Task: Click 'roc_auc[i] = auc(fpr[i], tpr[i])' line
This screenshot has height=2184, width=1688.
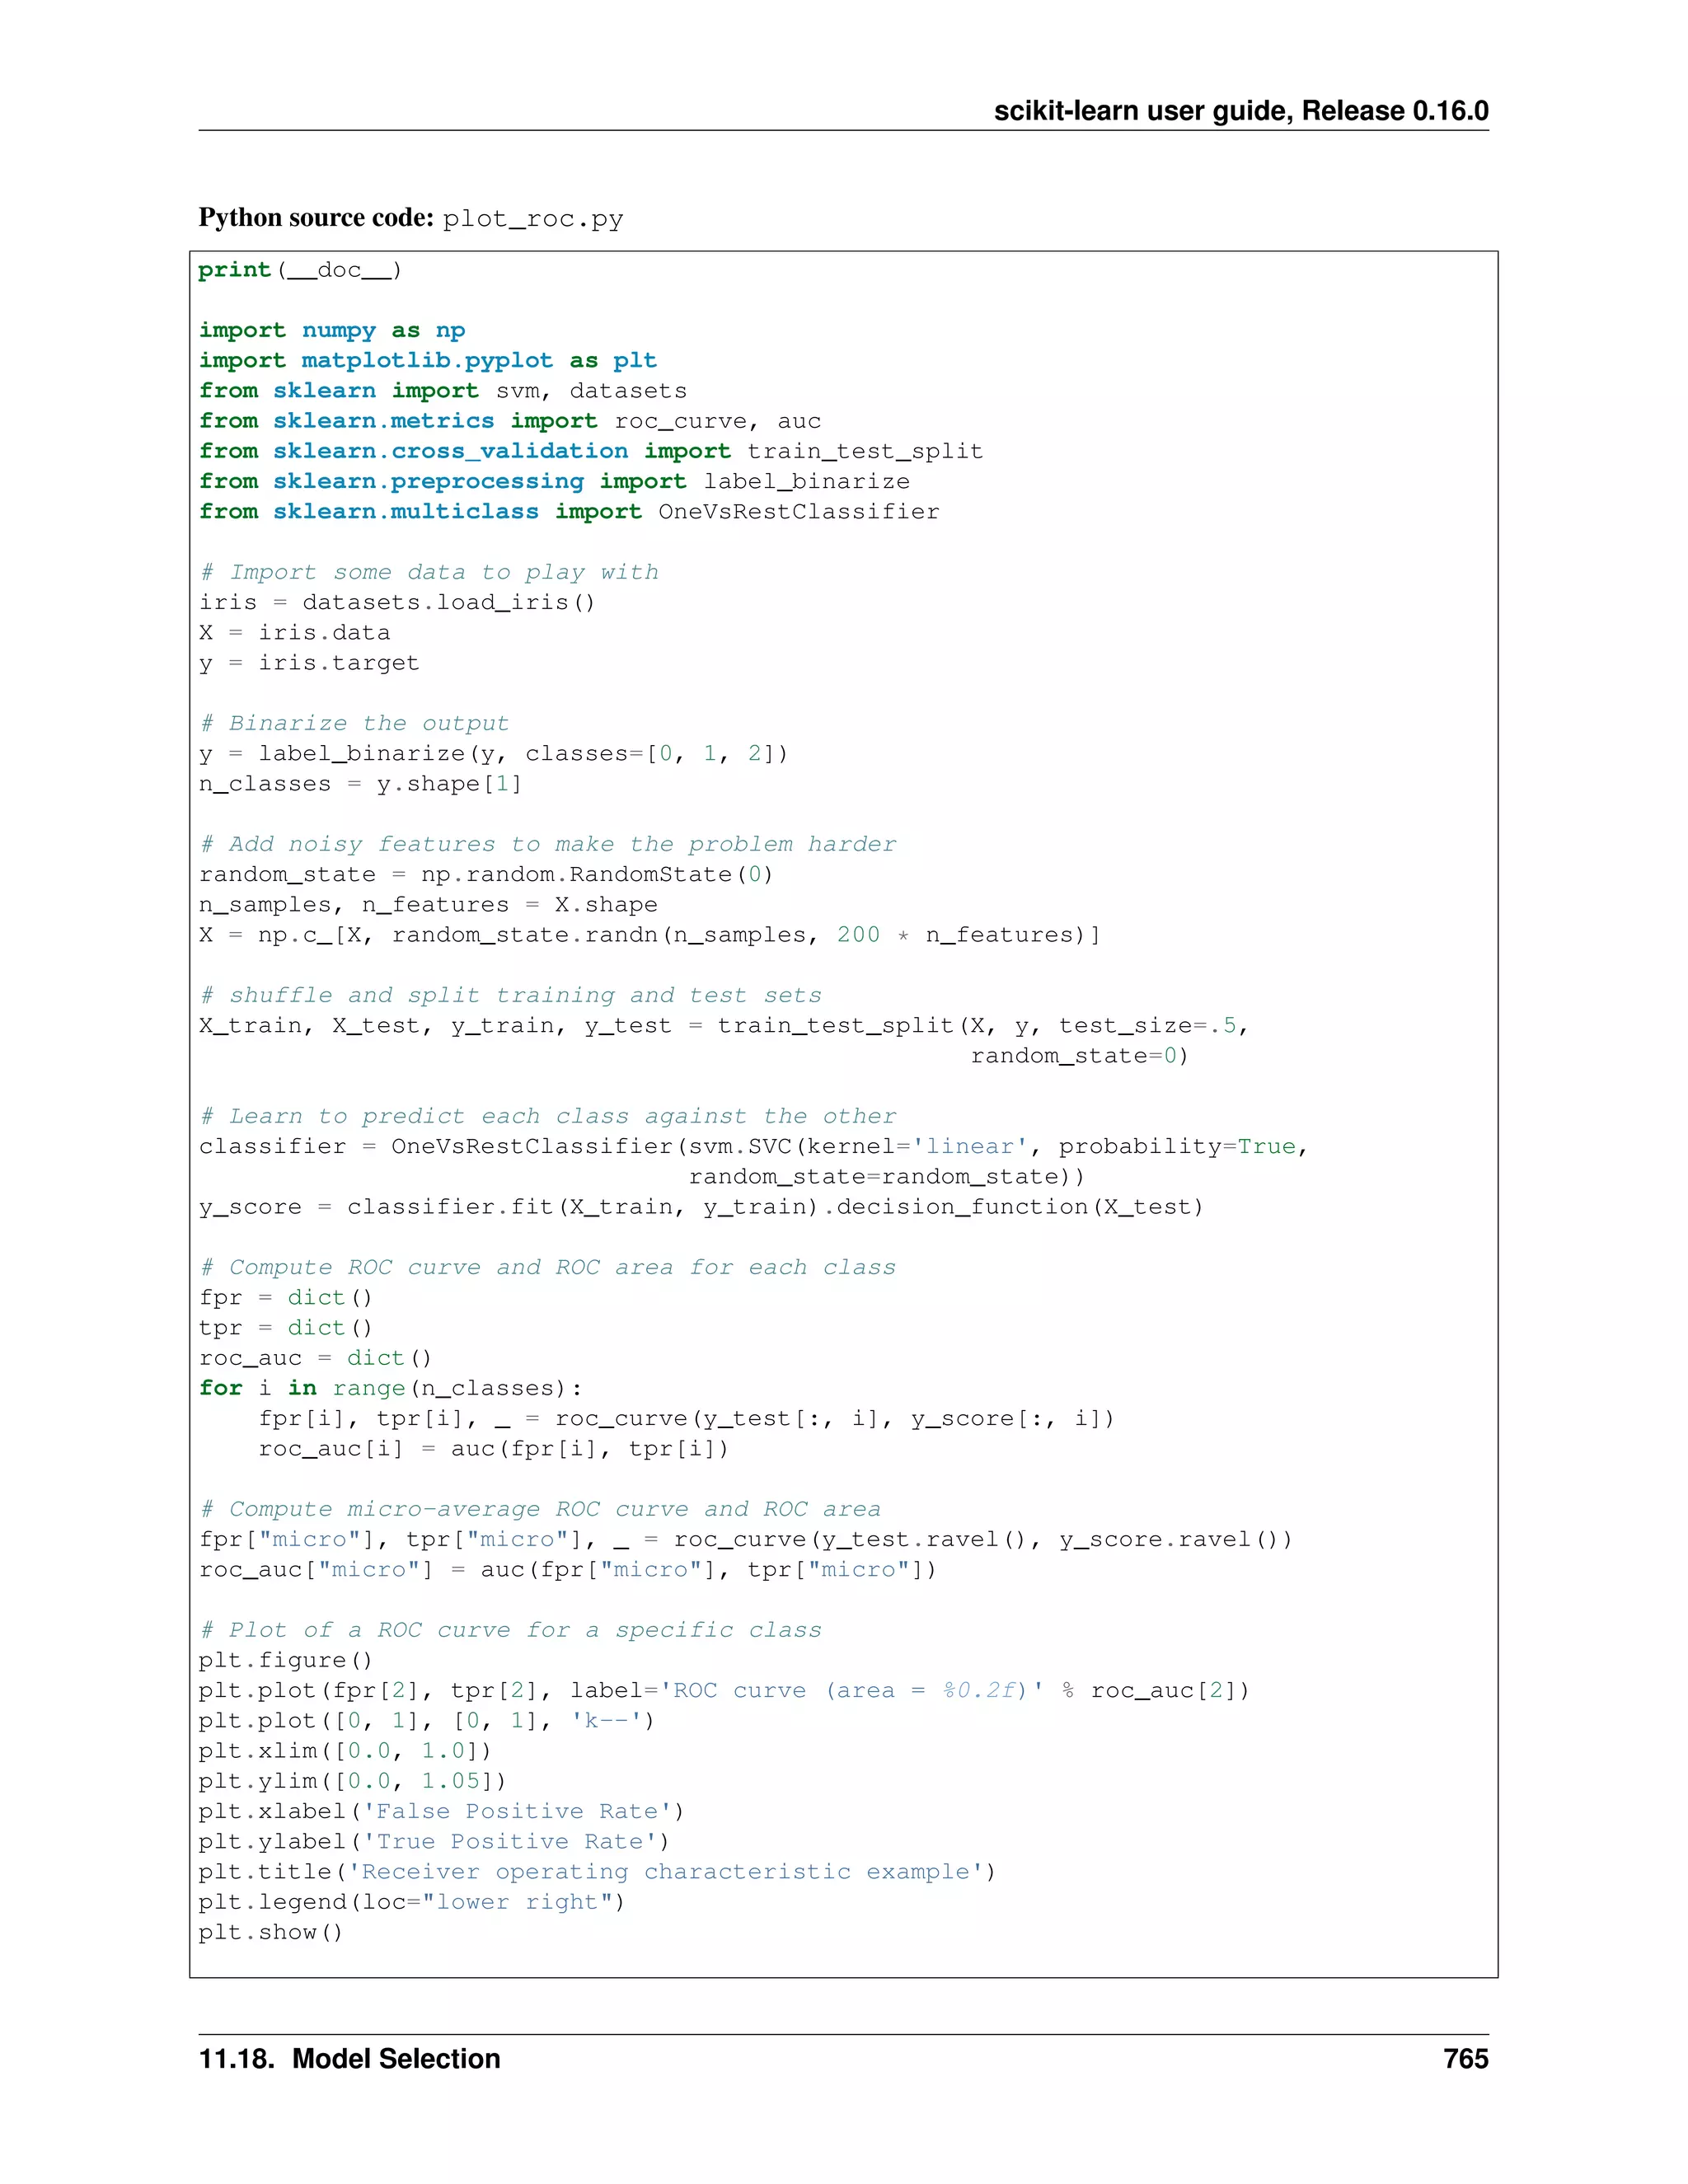Action: coord(494,1449)
